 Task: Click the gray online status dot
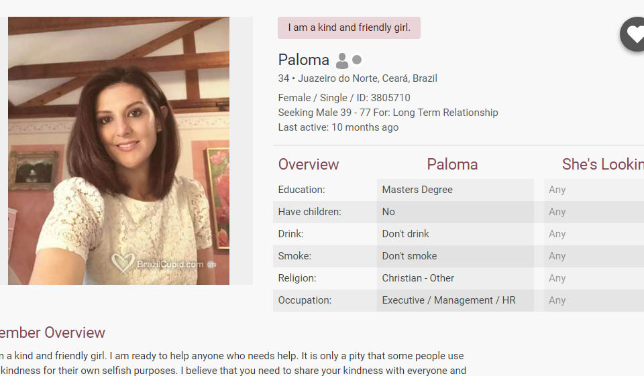[357, 60]
